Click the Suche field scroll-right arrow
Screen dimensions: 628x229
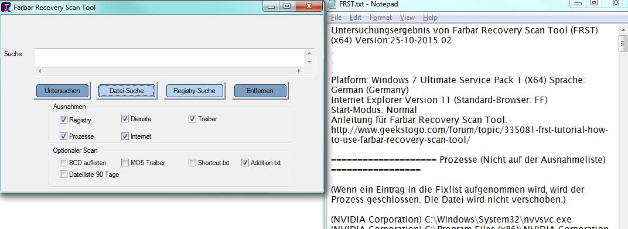tap(299, 71)
